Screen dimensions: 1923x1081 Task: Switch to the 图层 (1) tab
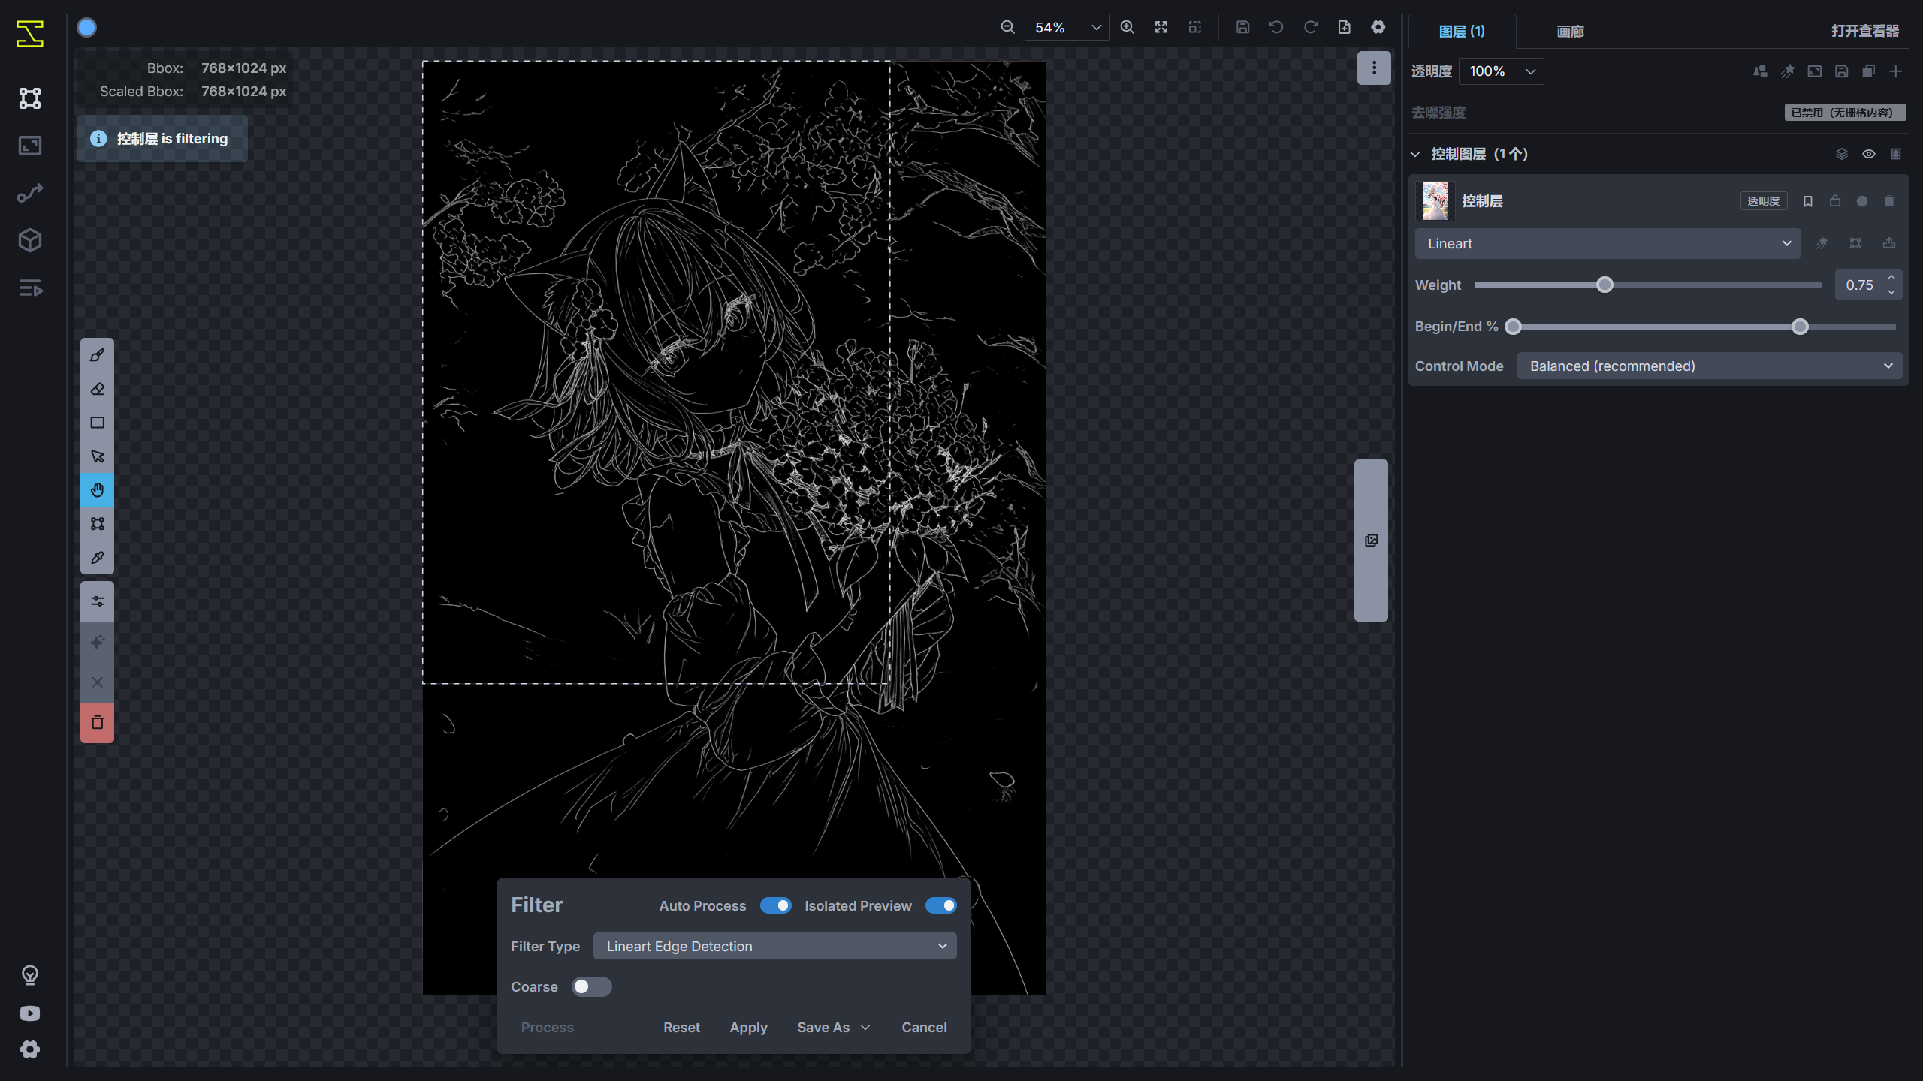[1461, 31]
